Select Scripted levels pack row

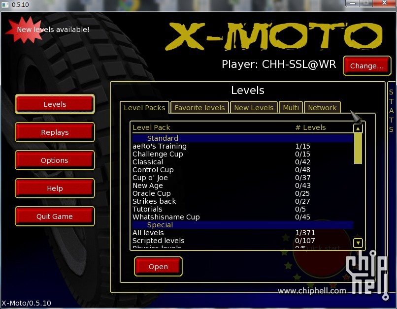pos(242,241)
